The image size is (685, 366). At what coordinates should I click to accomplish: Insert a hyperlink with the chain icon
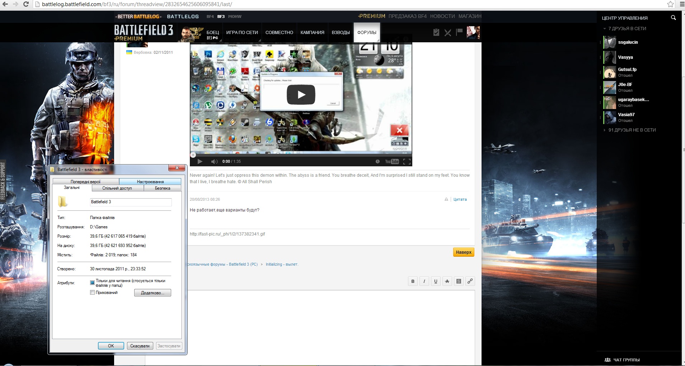(470, 281)
